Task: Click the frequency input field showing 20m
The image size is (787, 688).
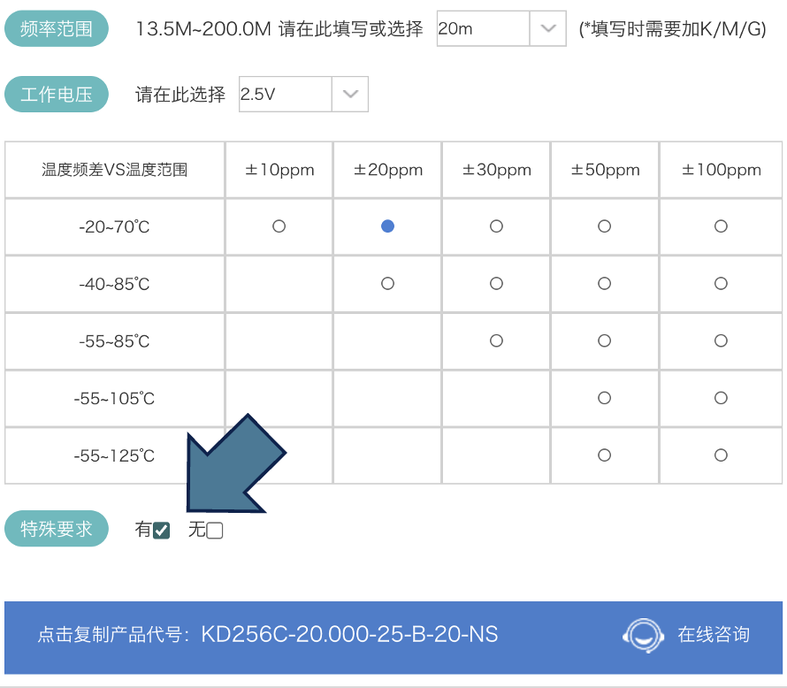Action: pyautogui.click(x=483, y=29)
